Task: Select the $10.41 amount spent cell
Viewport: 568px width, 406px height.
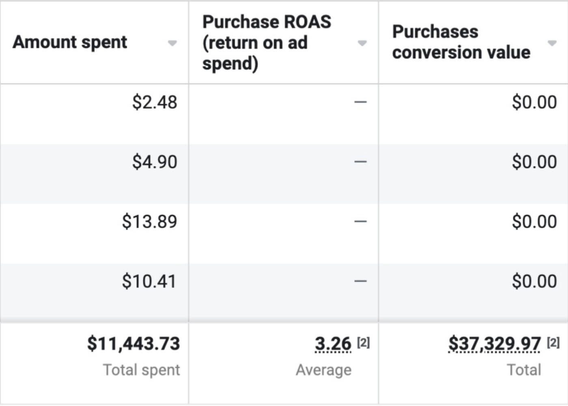Action: pos(149,281)
